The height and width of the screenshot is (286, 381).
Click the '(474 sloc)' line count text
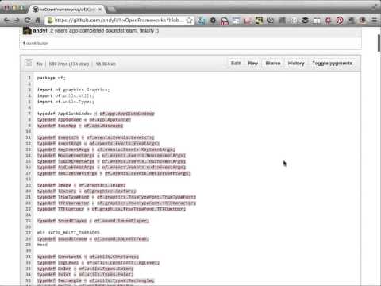coord(79,64)
